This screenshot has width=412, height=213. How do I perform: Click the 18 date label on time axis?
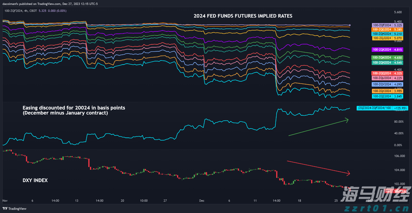[x=300, y=200]
